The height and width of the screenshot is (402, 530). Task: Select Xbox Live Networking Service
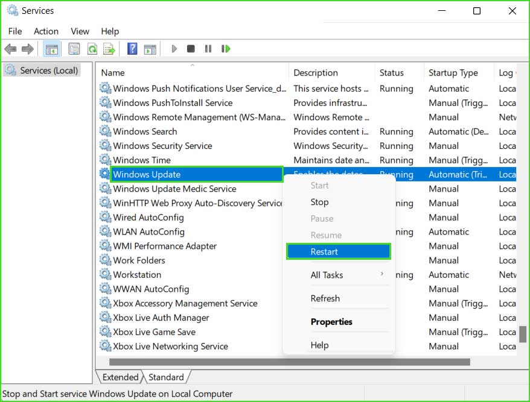170,346
